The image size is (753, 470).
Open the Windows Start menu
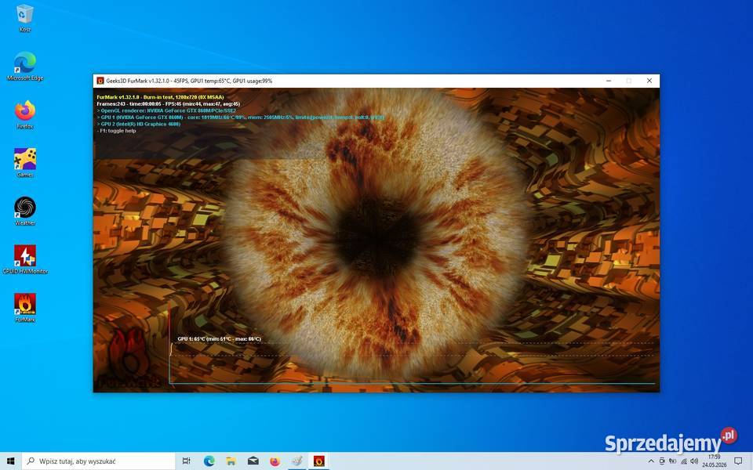point(10,461)
